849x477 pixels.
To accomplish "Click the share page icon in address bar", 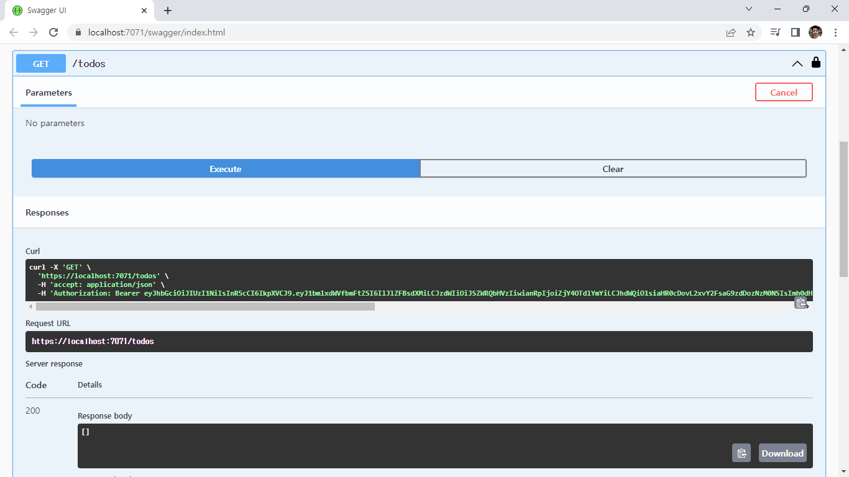I will tap(731, 32).
